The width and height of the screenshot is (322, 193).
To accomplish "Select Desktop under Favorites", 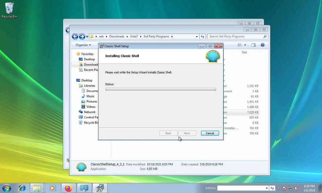I will tap(87, 59).
